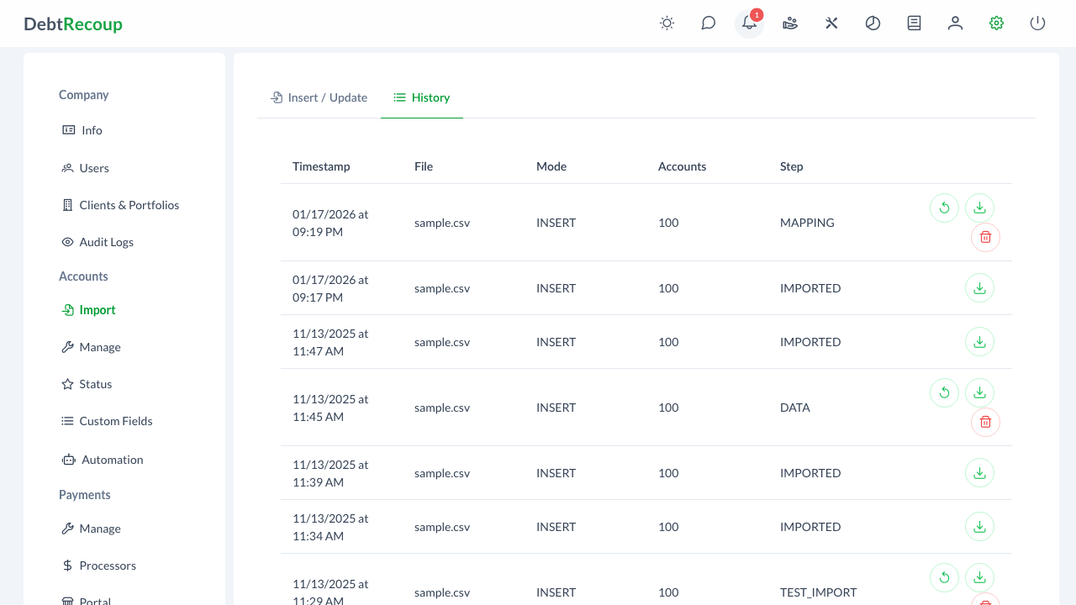Screen dimensions: 1076x605
Task: Click the user profile icon
Action: (x=955, y=24)
